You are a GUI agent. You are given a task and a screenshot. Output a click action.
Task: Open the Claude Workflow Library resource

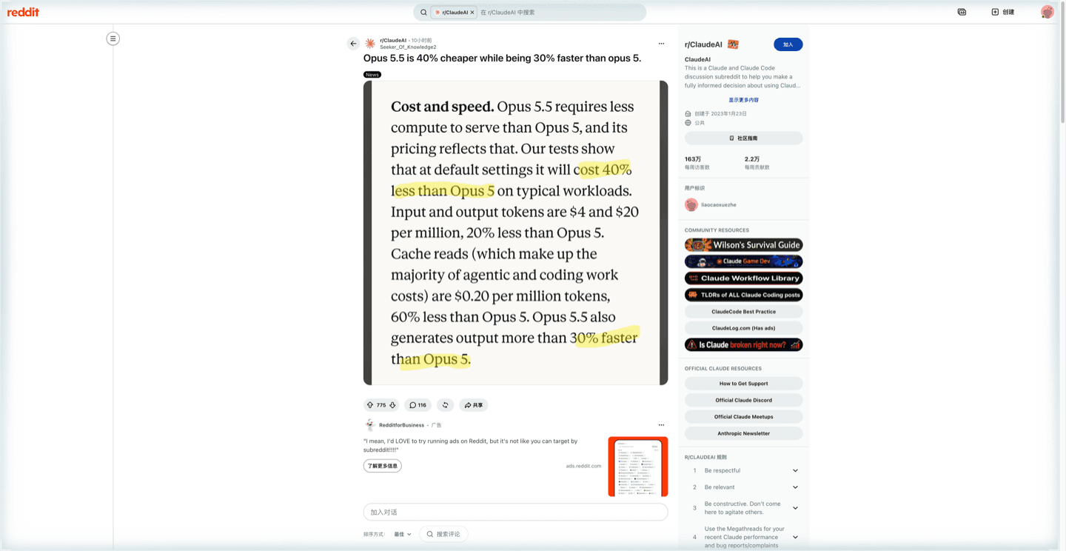coord(743,278)
